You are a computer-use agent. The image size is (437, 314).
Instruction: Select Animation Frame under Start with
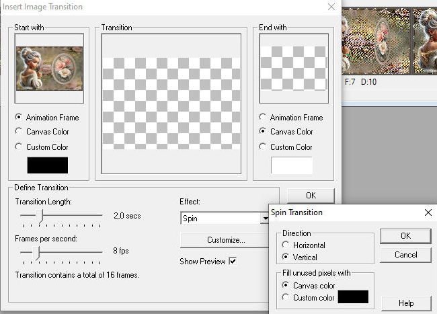click(18, 118)
